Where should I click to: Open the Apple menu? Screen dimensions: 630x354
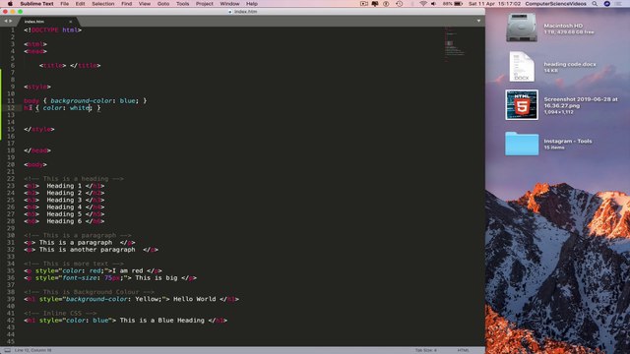pyautogui.click(x=10, y=4)
